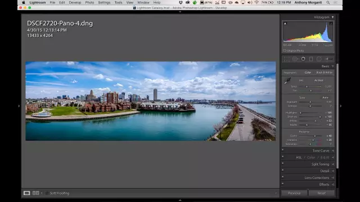Switch to Before/After view mode
Image resolution: width=360 pixels, height=202 pixels.
pyautogui.click(x=35, y=193)
